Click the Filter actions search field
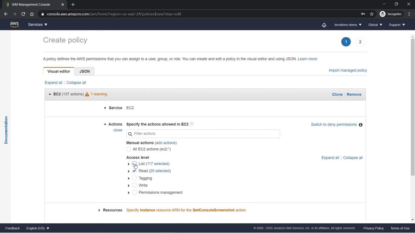415x233 pixels. tap(206, 134)
